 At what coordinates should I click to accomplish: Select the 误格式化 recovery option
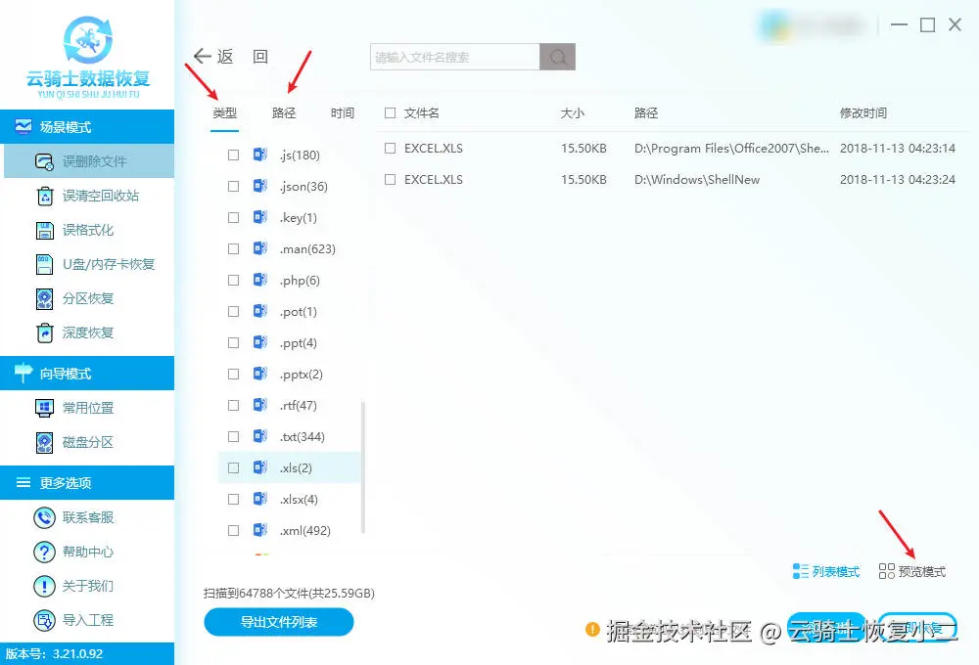(75, 230)
